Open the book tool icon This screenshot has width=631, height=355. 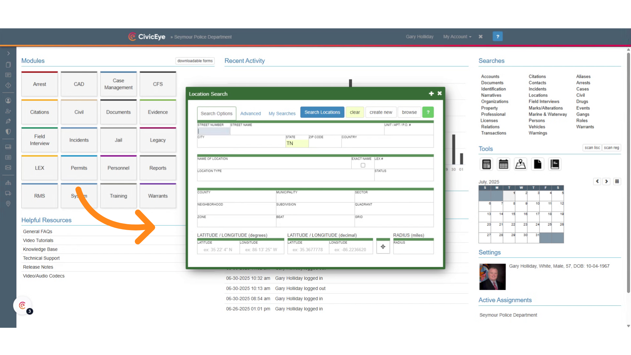pyautogui.click(x=555, y=164)
